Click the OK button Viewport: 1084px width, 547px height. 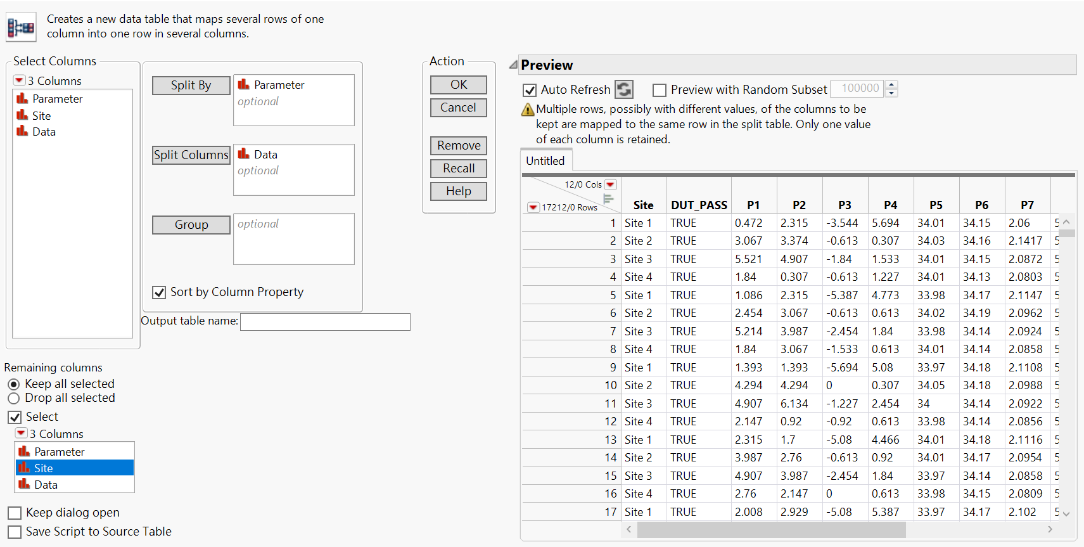click(x=459, y=84)
